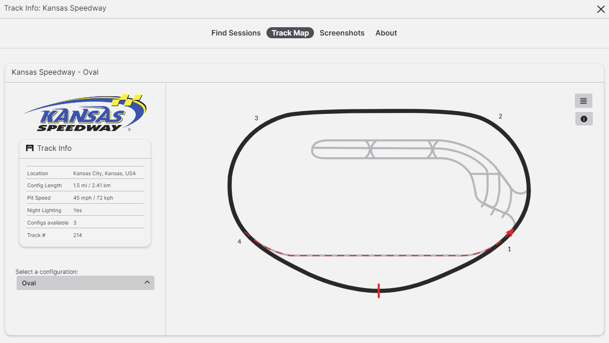Click the Select a configuration label
609x343 pixels.
coord(47,272)
